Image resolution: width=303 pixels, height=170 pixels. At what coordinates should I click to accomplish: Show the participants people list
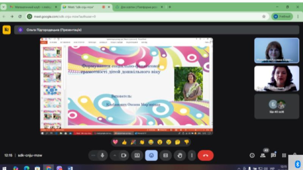[262, 155]
